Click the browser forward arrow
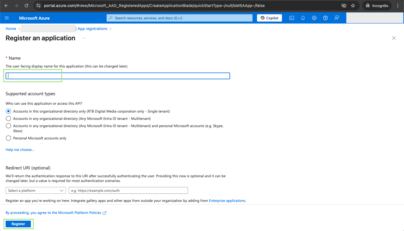 point(16,6)
